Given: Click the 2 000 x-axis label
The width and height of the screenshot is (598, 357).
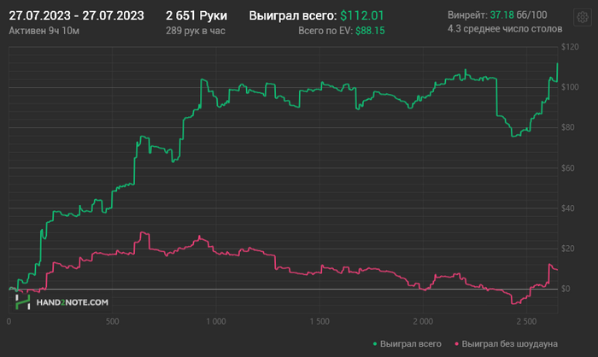Looking at the screenshot, I should tap(423, 321).
